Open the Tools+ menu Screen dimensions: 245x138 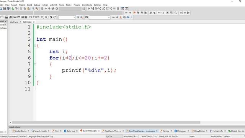(x=69, y=5)
